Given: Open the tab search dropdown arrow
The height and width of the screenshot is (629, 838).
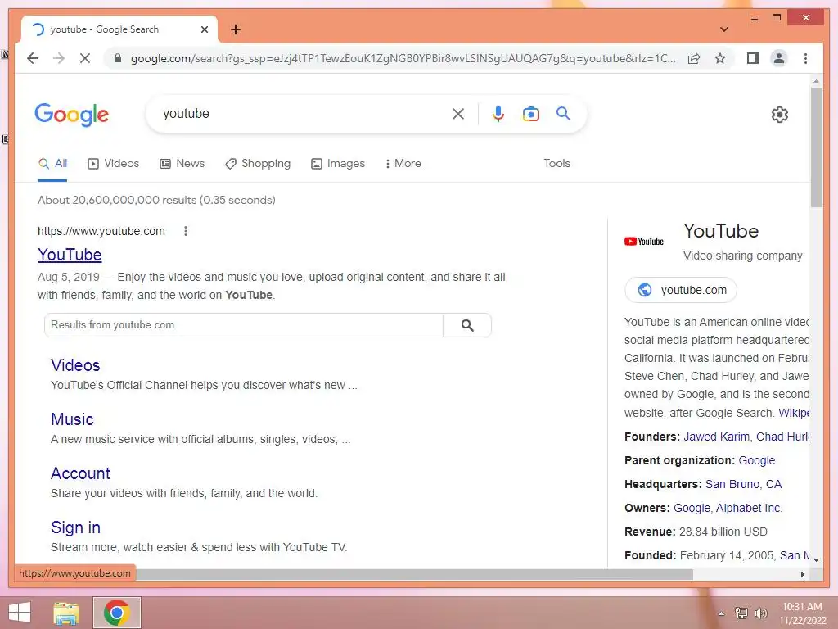Looking at the screenshot, I should [724, 29].
